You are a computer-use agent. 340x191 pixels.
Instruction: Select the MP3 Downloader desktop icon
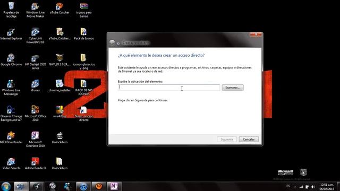click(11, 138)
